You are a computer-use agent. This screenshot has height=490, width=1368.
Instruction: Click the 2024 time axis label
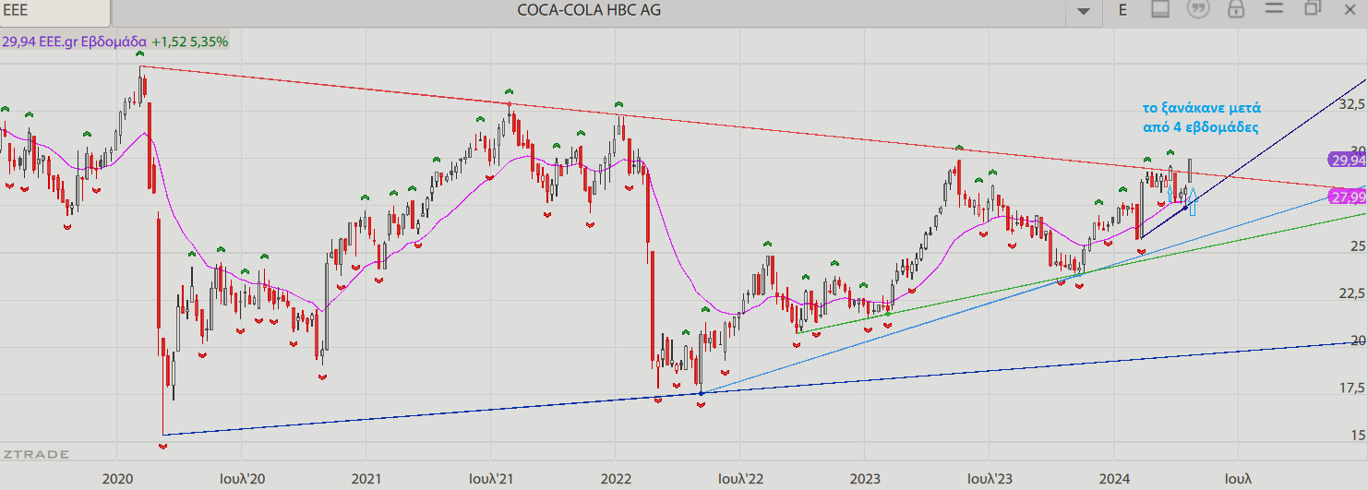pos(1113,479)
